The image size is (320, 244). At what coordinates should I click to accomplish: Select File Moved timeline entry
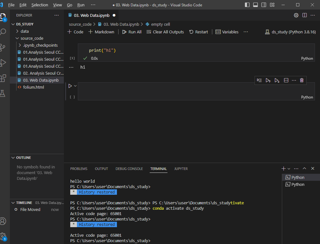pyautogui.click(x=37, y=209)
